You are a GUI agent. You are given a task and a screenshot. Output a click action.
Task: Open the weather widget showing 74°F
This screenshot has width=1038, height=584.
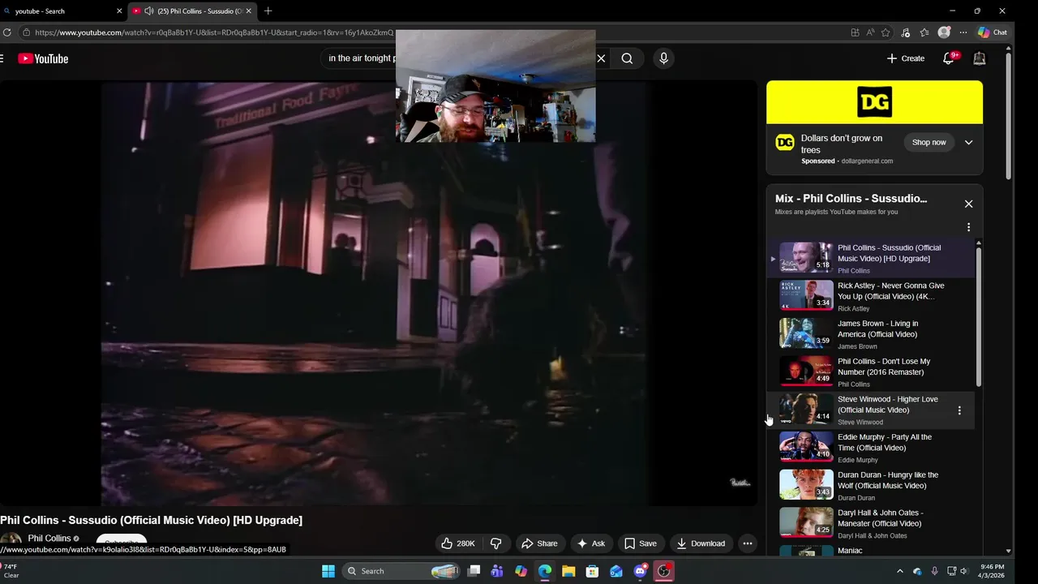11,571
